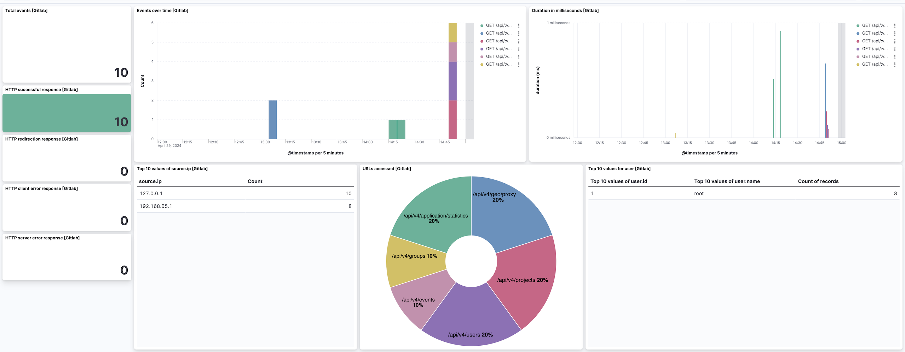
Task: Open legend actions for bottom GET series in Duration chart
Action: (x=895, y=64)
